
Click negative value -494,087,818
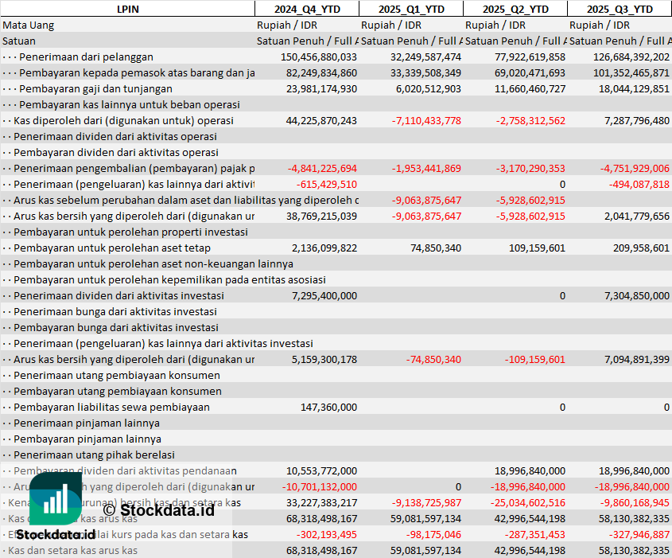coord(639,184)
